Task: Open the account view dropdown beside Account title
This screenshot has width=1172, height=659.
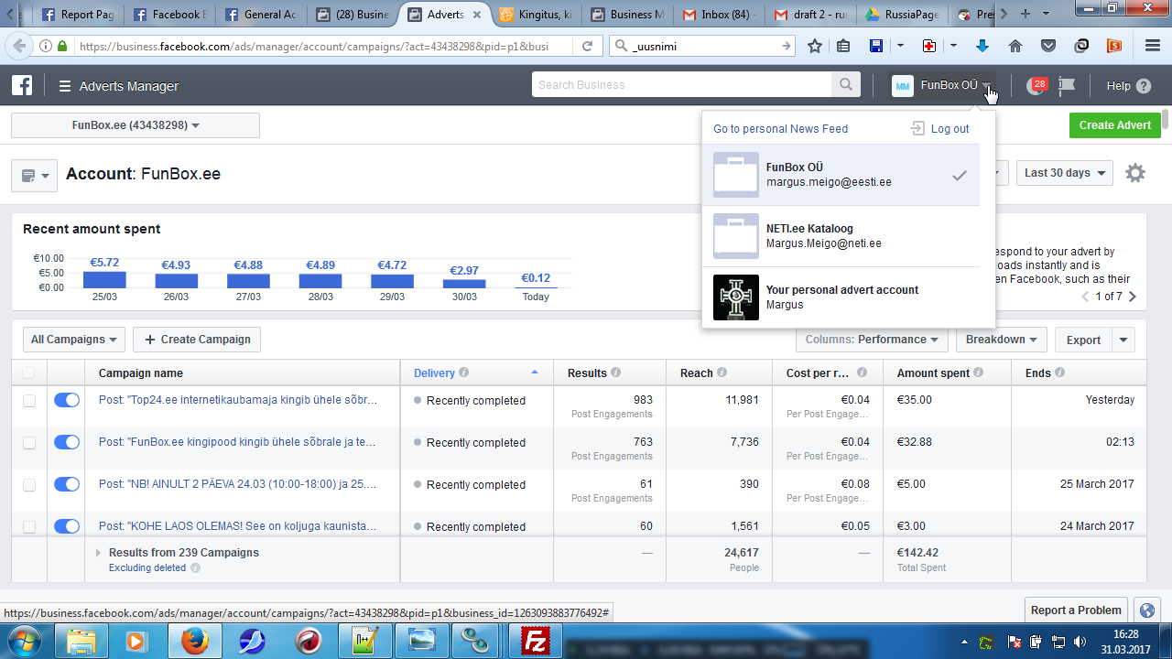Action: (x=34, y=175)
